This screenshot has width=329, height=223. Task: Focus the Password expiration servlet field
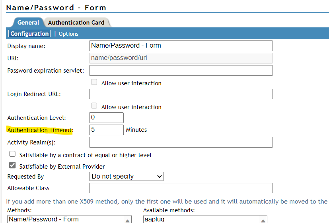tap(181, 71)
